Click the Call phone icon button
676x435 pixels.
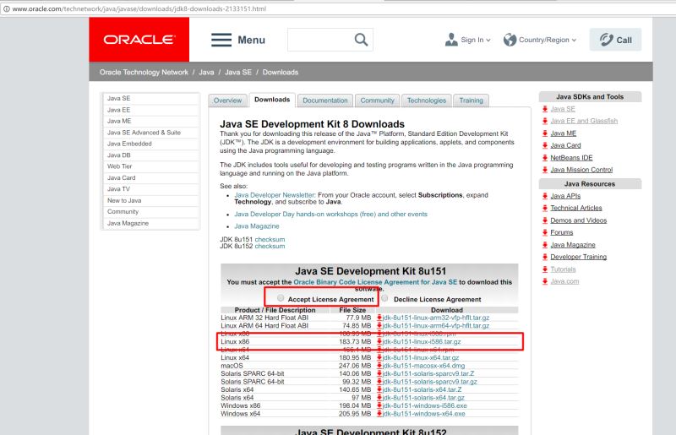point(603,40)
